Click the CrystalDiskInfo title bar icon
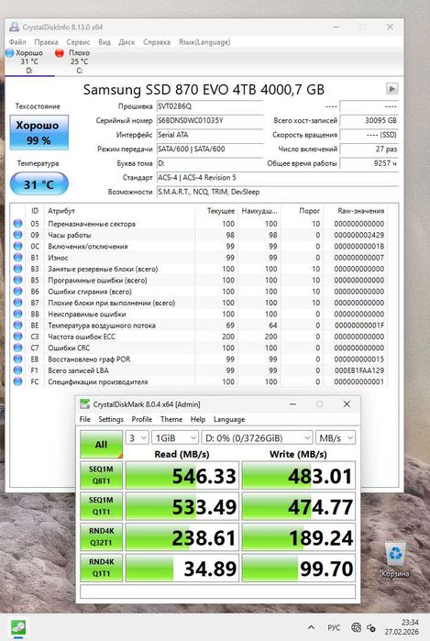The width and height of the screenshot is (430, 641). pyautogui.click(x=15, y=27)
